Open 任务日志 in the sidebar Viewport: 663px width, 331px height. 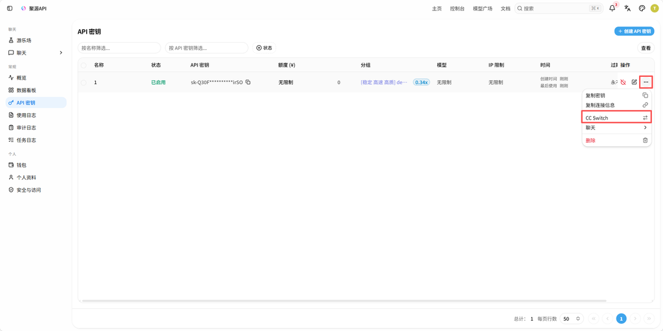36,140
